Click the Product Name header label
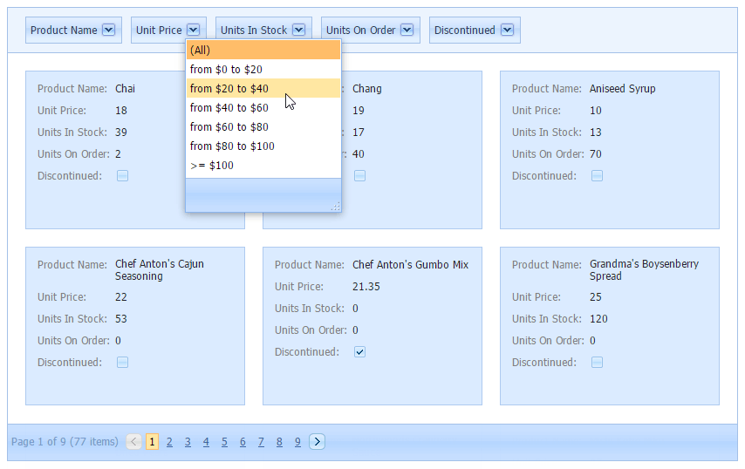 pos(64,31)
